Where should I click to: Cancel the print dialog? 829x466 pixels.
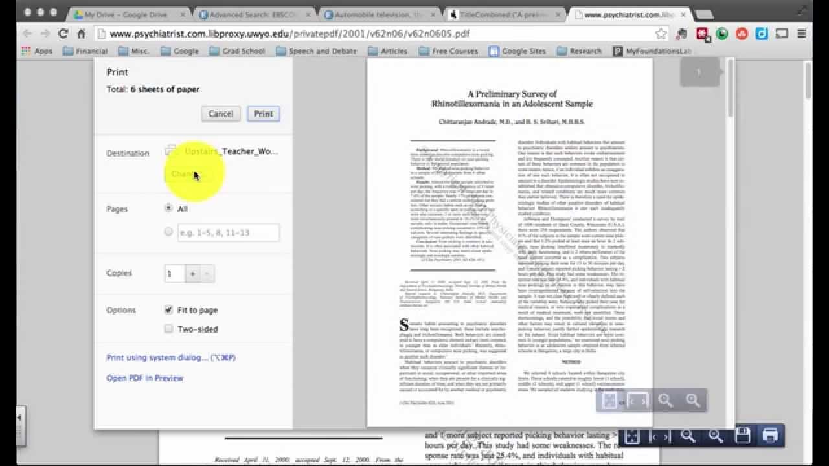tap(221, 113)
